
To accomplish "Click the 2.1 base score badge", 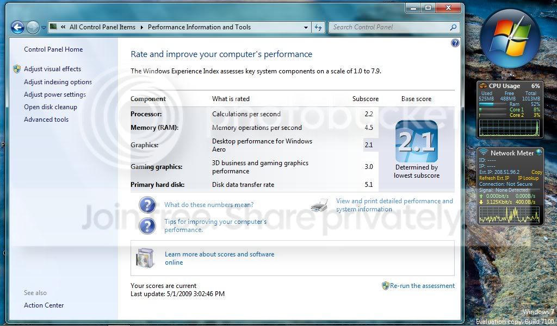I will pos(416,141).
